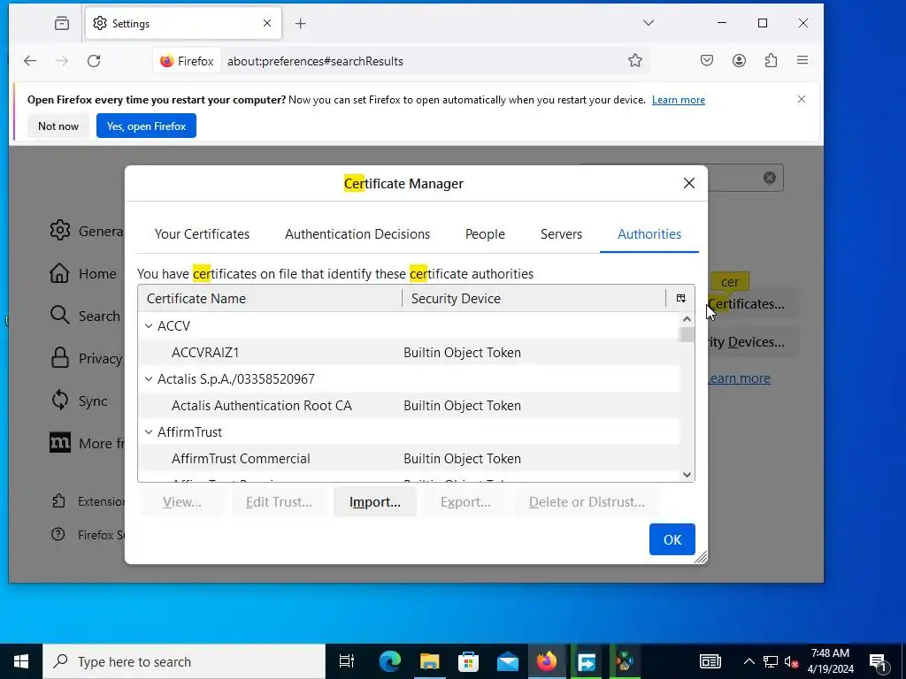Open a new browser tab
Image resolution: width=906 pixels, height=679 pixels.
coord(300,23)
